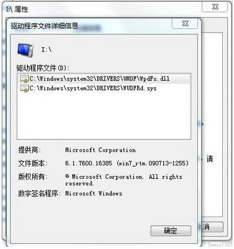Close the 驱动程序文件详细信息 dialog
The width and height of the screenshot is (234, 249).
click(185, 24)
